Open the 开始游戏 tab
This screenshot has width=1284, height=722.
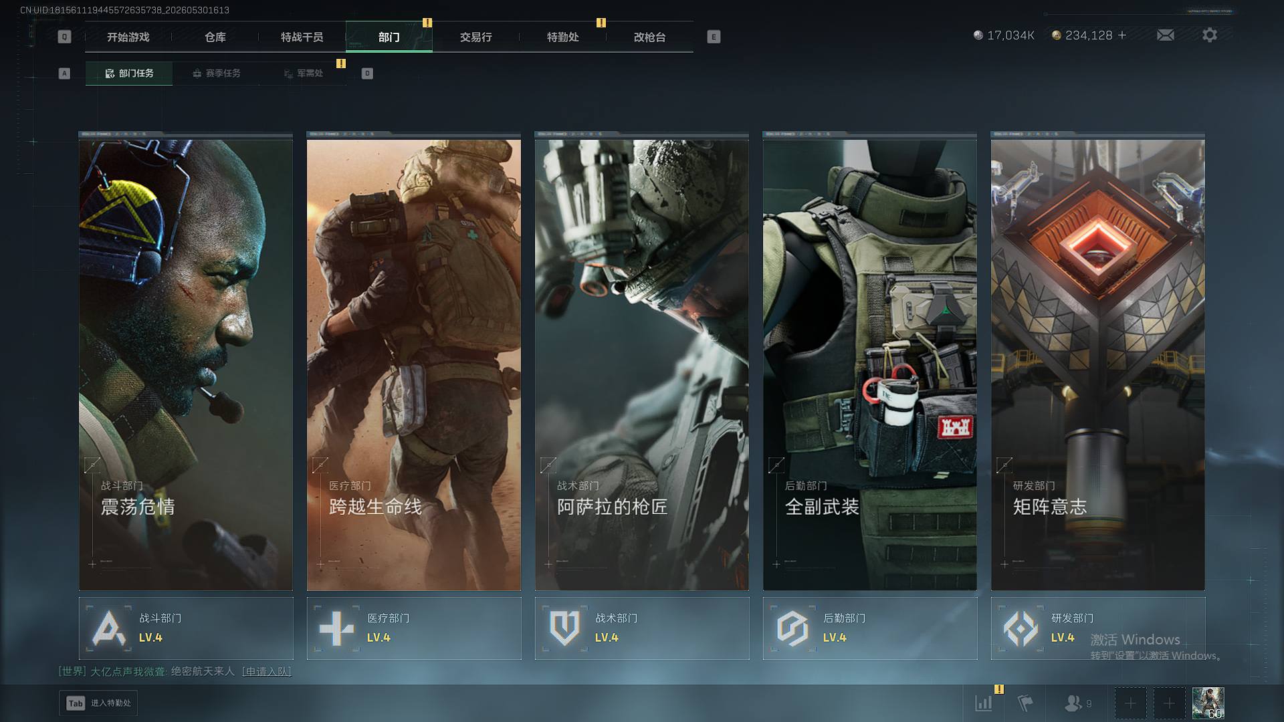128,37
